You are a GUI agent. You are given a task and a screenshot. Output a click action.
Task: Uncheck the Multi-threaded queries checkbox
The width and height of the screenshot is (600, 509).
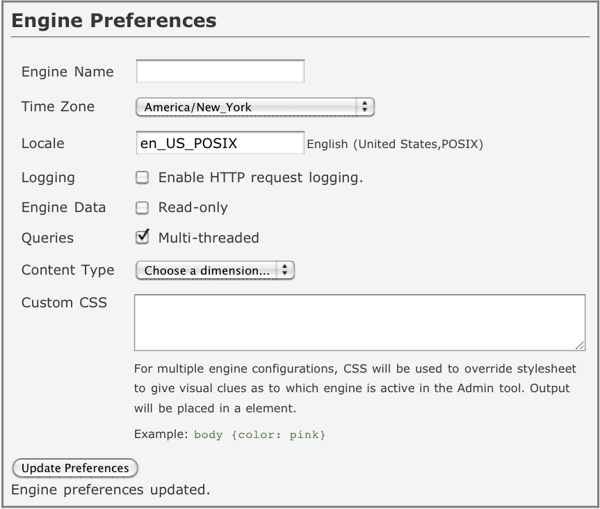[142, 237]
